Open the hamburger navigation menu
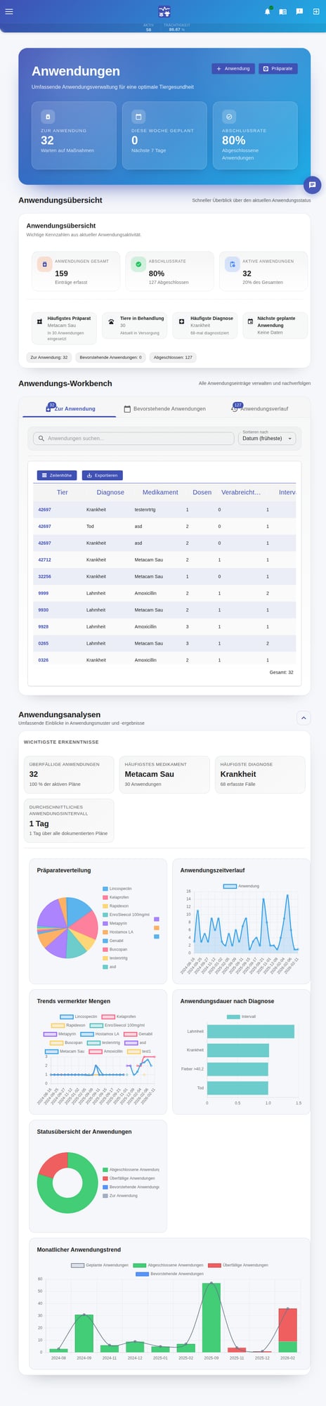Viewport: 326px width, 1406px height. click(x=9, y=11)
